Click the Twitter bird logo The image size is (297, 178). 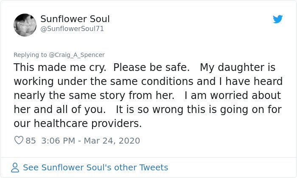point(277,19)
